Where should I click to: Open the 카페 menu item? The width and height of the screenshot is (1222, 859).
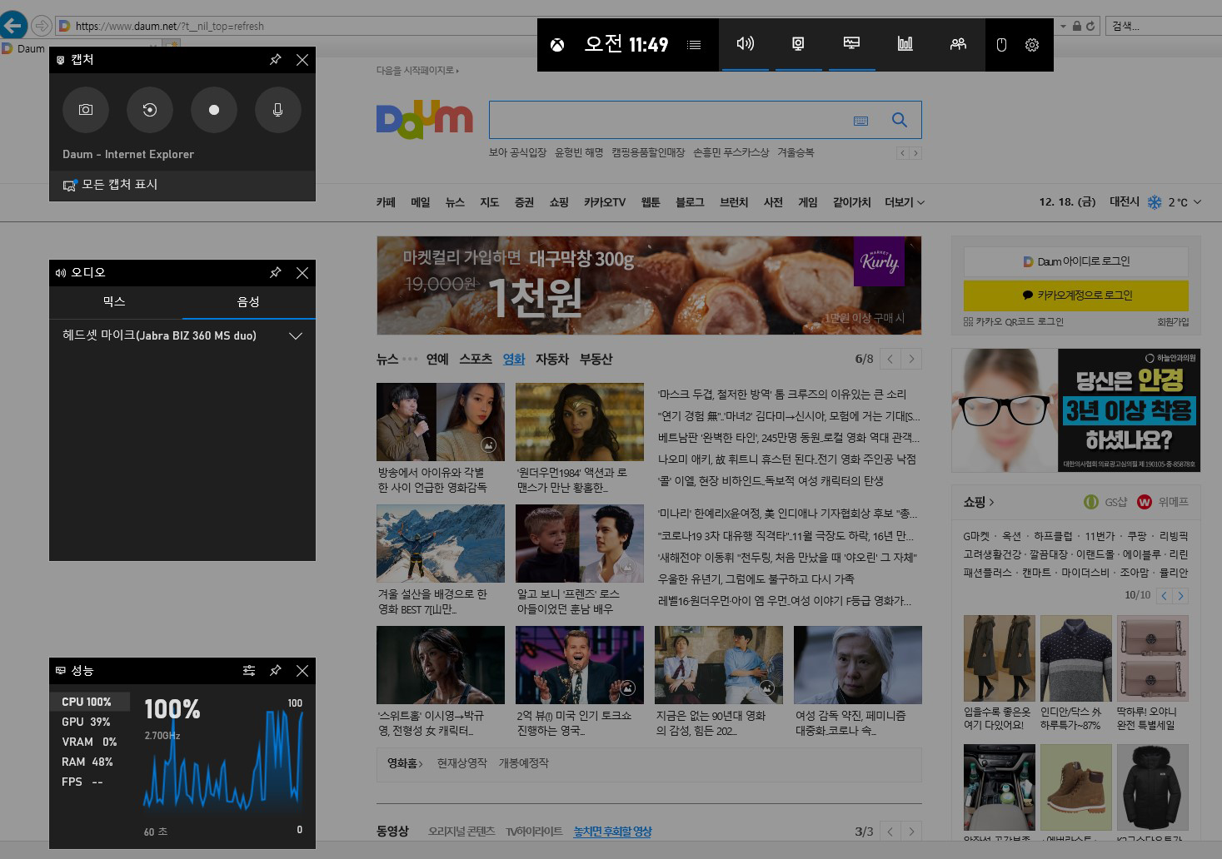(x=386, y=202)
